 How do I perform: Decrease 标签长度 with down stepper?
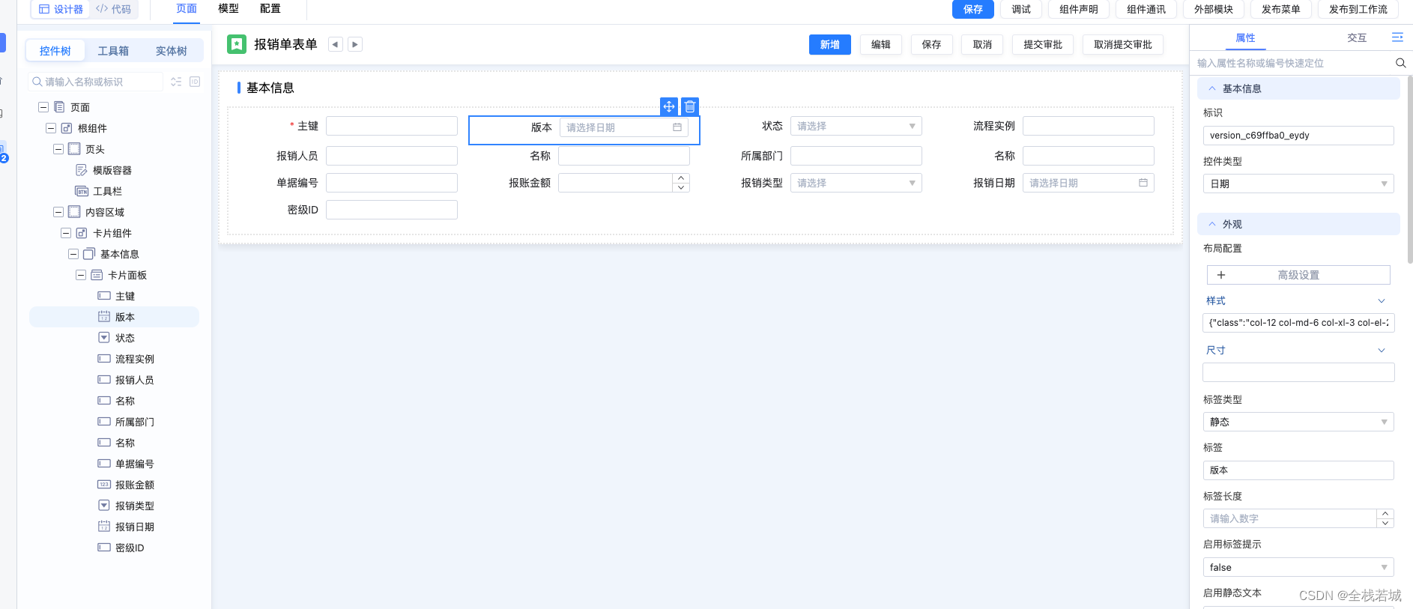(1385, 523)
